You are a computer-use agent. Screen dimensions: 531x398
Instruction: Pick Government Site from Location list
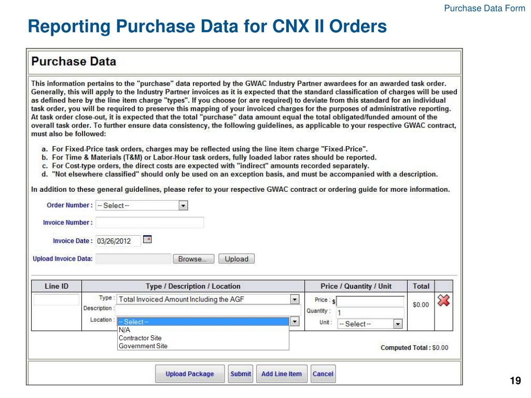pos(203,346)
